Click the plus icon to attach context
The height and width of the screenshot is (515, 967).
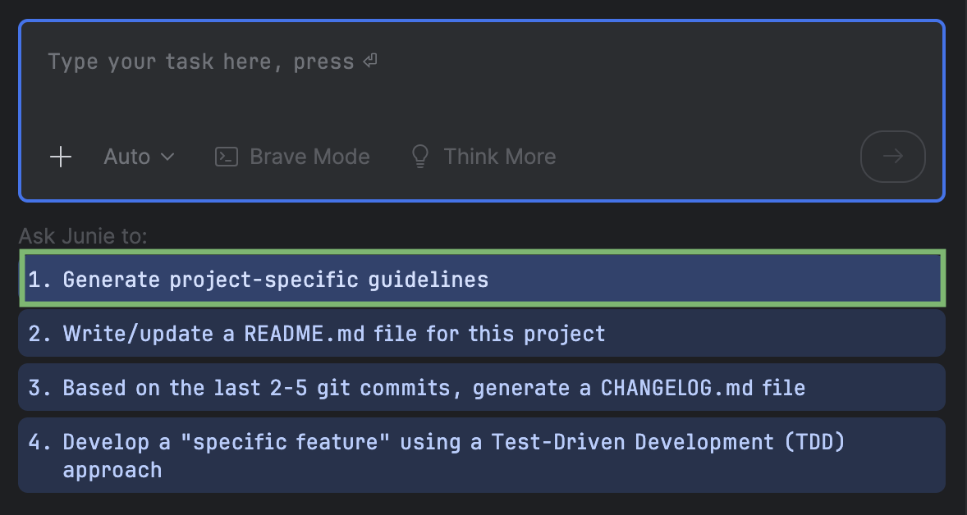[x=60, y=157]
